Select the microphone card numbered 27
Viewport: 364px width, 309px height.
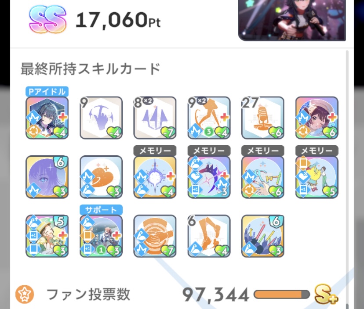click(x=263, y=118)
